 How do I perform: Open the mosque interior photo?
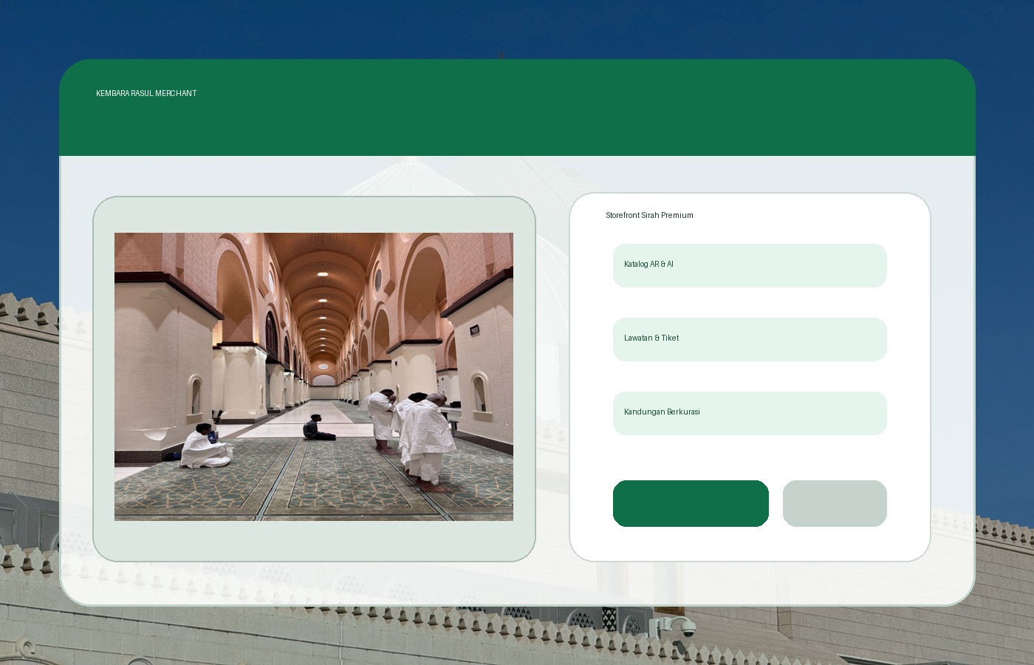314,377
